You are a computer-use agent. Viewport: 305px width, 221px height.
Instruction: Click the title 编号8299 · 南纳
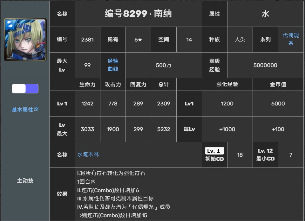(138, 14)
